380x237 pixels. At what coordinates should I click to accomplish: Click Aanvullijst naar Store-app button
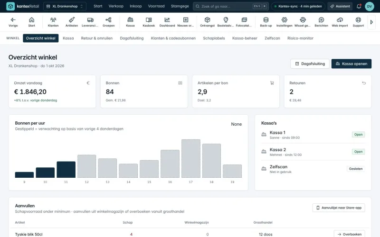click(x=339, y=208)
